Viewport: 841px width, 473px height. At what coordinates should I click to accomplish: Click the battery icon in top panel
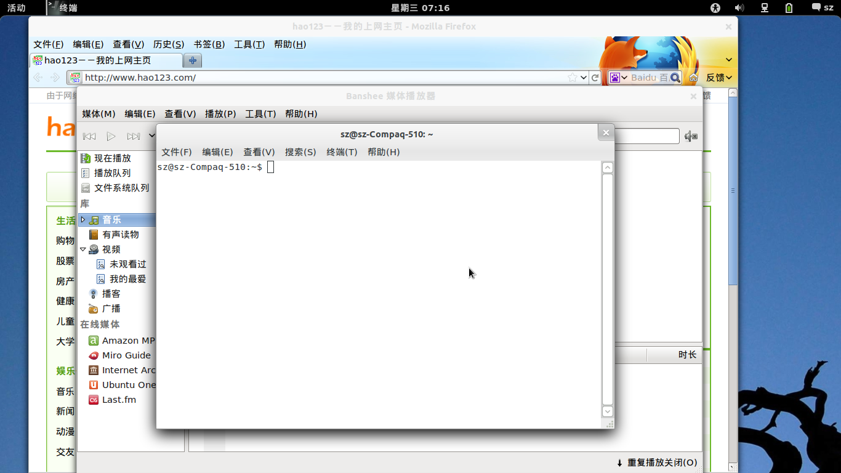coord(789,8)
